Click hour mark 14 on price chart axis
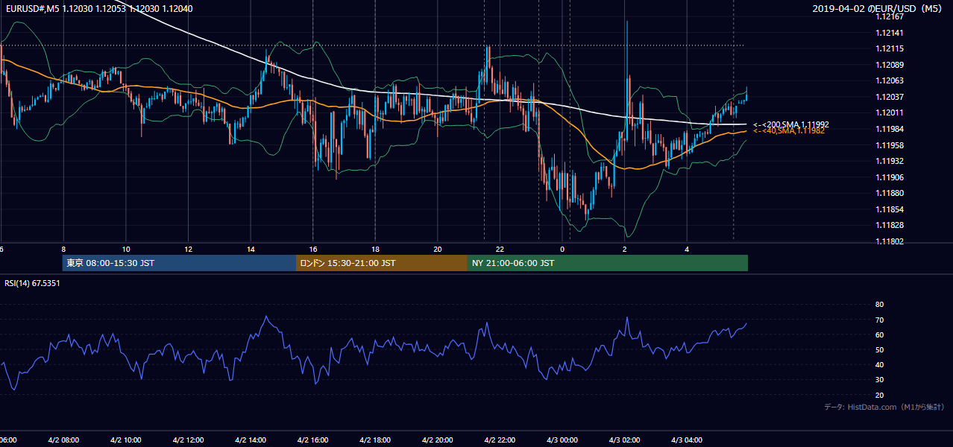Image resolution: width=953 pixels, height=447 pixels. (x=251, y=249)
